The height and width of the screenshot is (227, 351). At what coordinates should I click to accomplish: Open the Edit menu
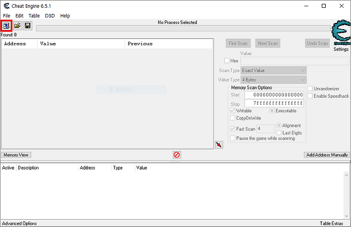pos(19,16)
